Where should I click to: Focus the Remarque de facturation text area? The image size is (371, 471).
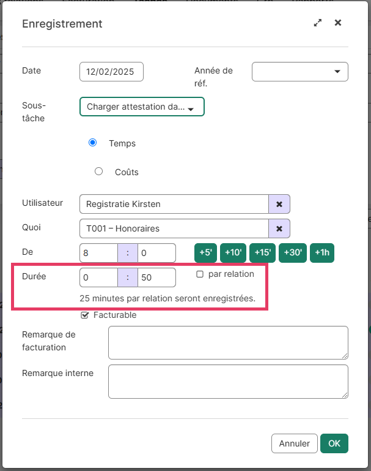tap(227, 342)
